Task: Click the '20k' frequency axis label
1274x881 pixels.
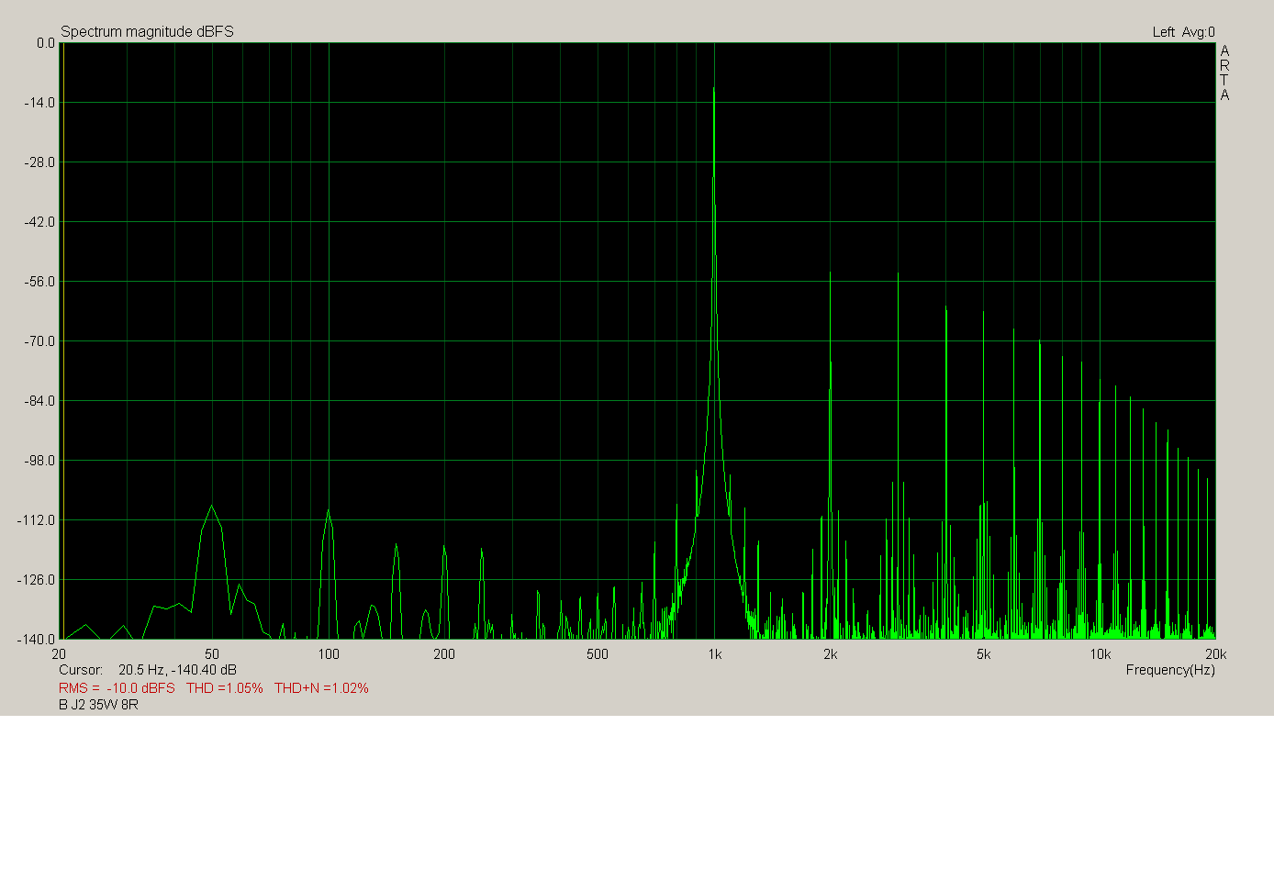Action: click(x=1215, y=654)
